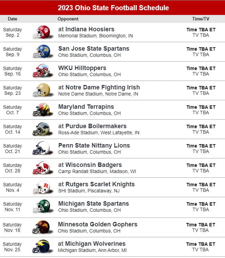Open the at Michigan Wolverines game link

91,244
